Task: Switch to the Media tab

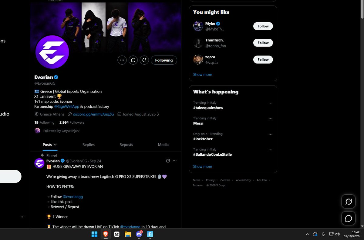Action: pyautogui.click(x=163, y=145)
